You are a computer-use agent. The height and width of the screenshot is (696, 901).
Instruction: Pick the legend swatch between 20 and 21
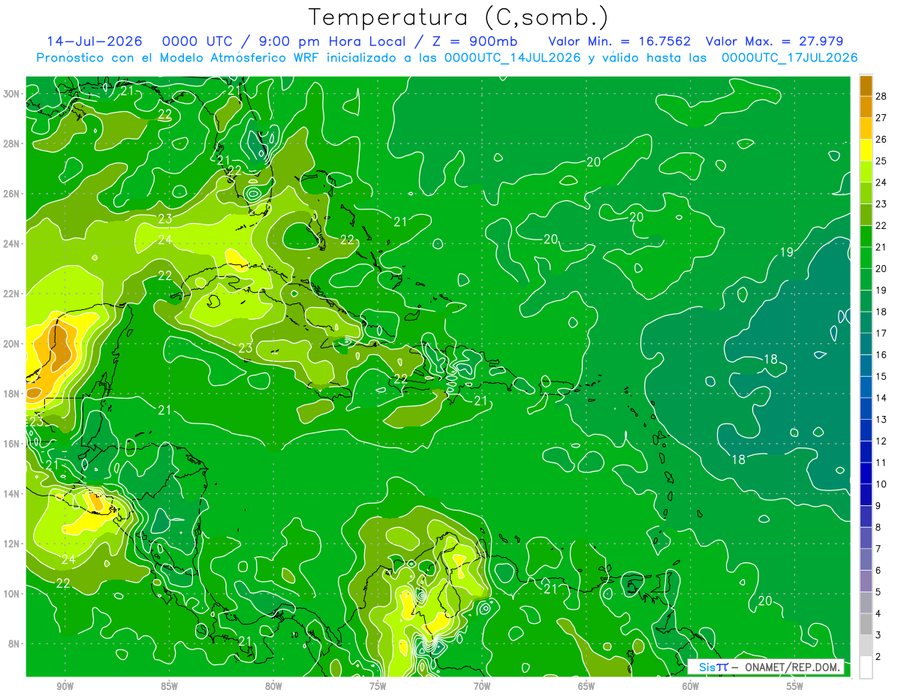click(x=866, y=258)
